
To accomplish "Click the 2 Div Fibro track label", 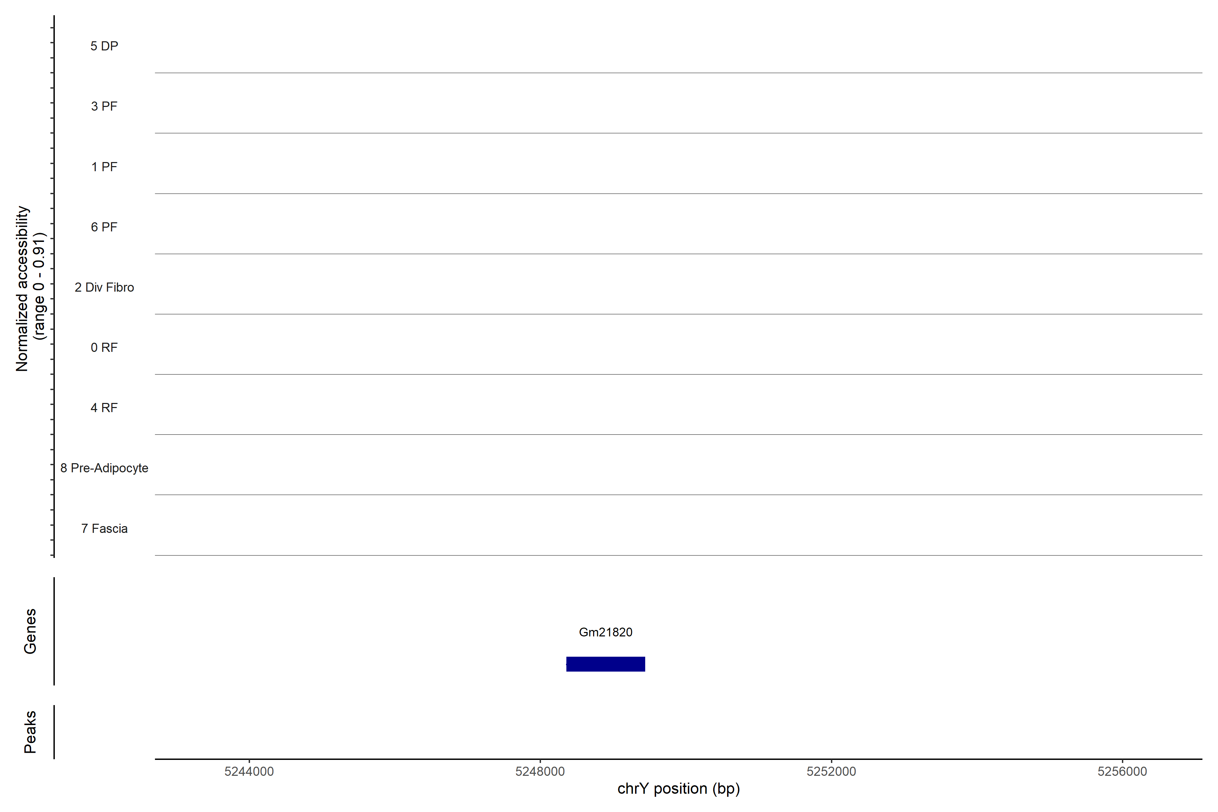I will (x=104, y=287).
